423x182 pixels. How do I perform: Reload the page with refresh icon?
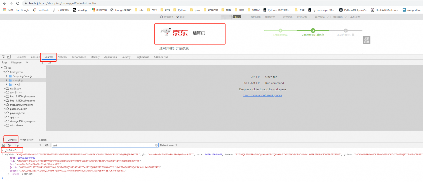[17, 3]
